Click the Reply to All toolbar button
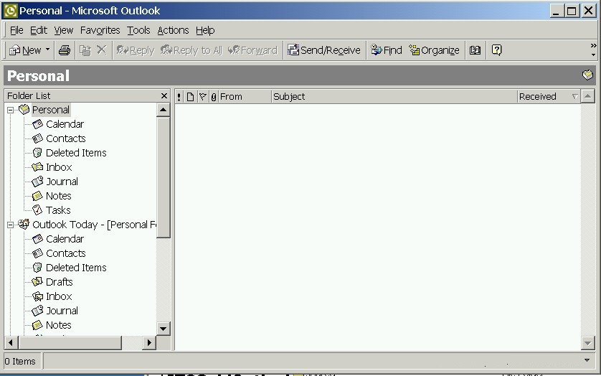The width and height of the screenshot is (601, 376). (x=191, y=50)
